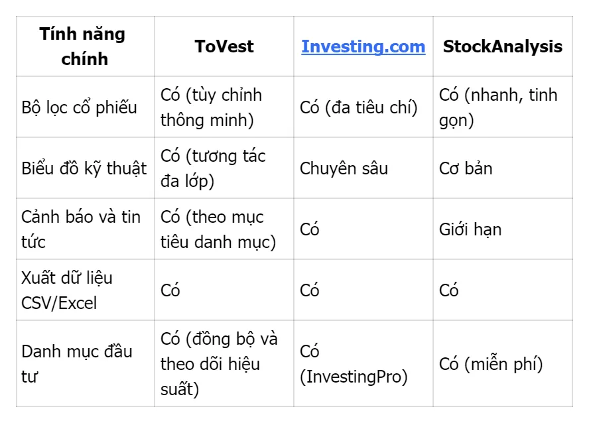Select the 'Xuất dữ liệu CSV/Excel' row label

67,290
